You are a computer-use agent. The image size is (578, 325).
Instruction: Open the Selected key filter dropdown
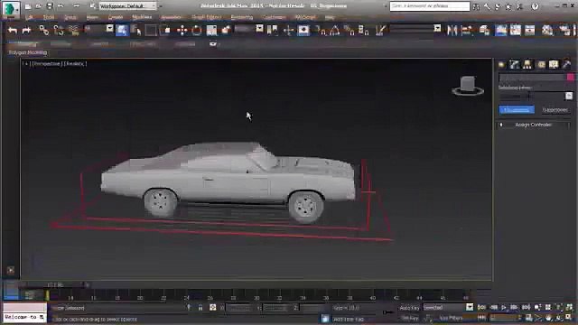tap(448, 307)
